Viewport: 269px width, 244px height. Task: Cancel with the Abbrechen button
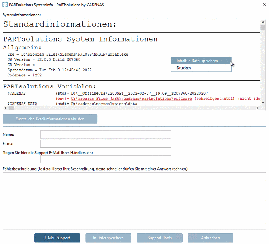(x=210, y=238)
